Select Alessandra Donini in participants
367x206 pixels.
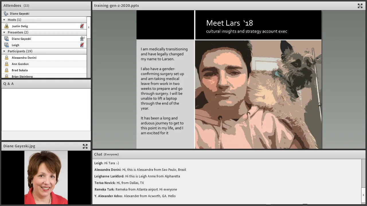click(x=44, y=58)
